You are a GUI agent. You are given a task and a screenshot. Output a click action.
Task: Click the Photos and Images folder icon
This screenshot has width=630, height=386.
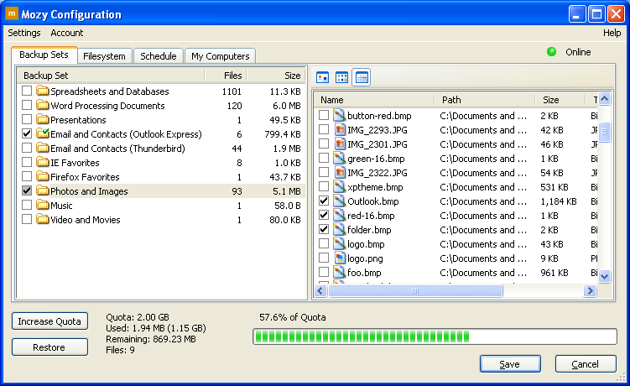(42, 191)
